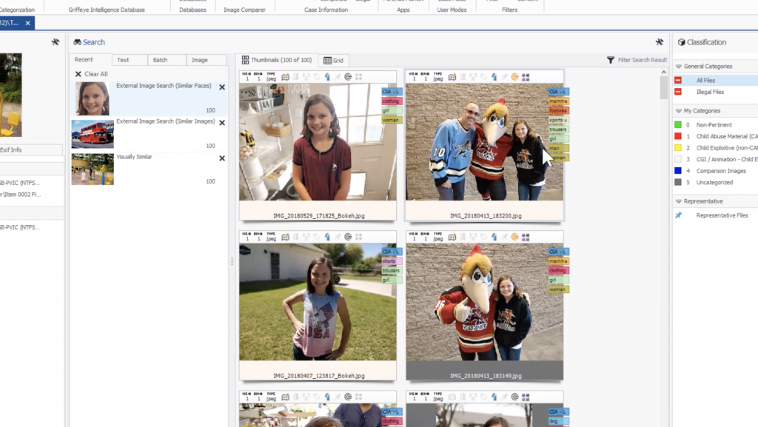Click the pin icon next to Representative Files
This screenshot has height=427, width=758.
(680, 215)
